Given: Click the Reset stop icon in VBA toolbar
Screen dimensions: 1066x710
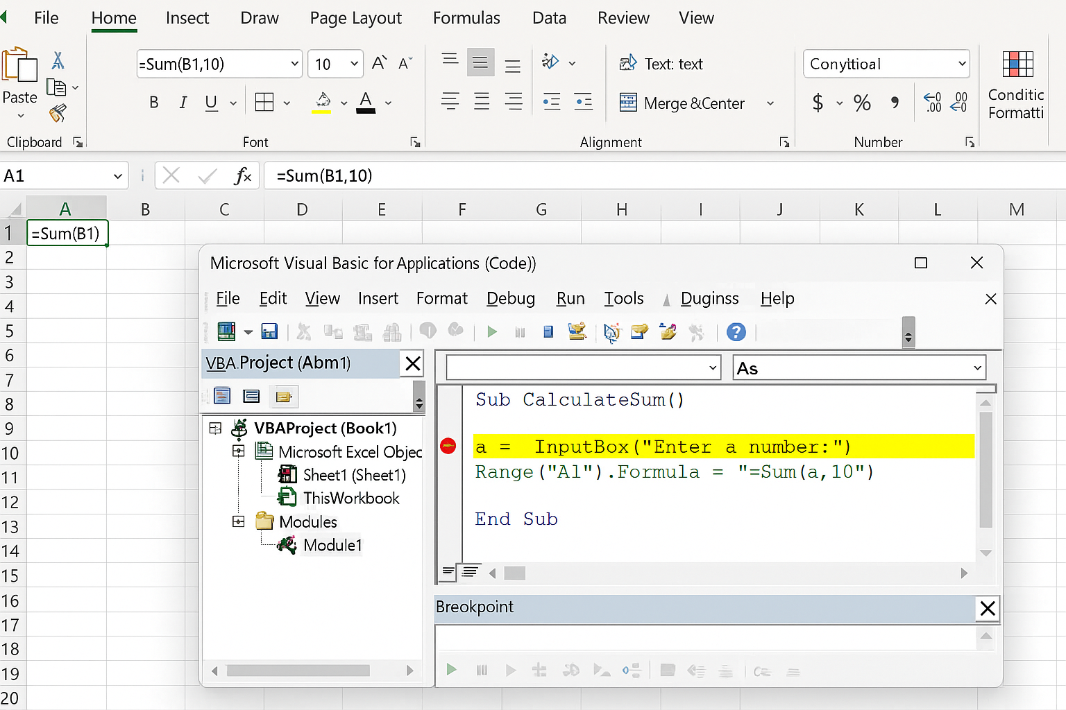Looking at the screenshot, I should [548, 332].
